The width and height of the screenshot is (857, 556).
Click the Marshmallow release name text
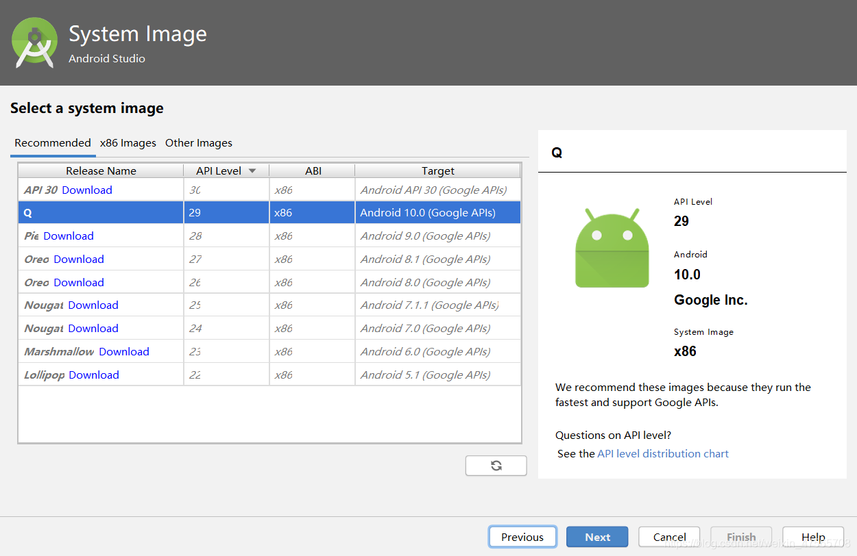(x=59, y=351)
